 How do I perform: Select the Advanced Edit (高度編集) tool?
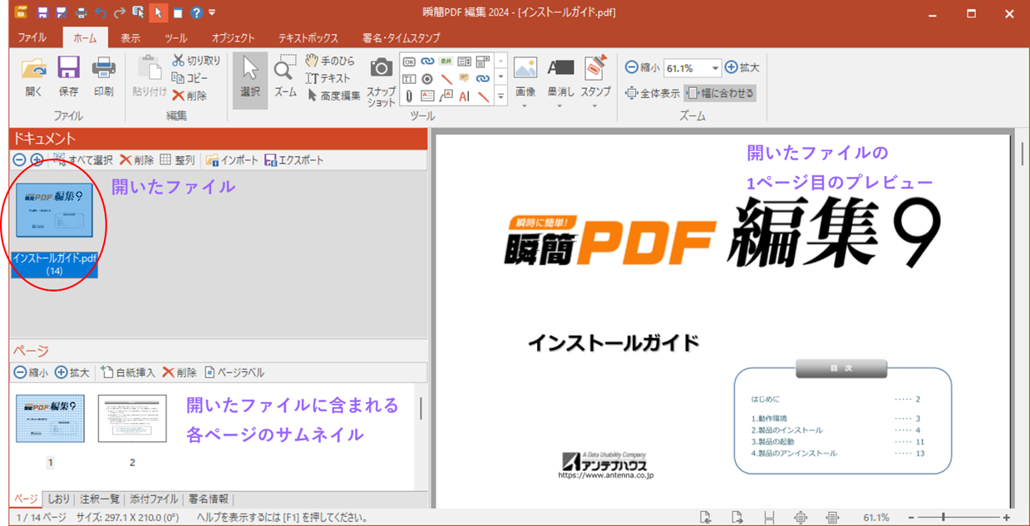point(333,96)
